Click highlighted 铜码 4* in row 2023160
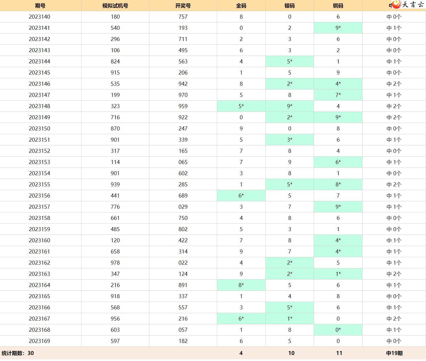The width and height of the screenshot is (426, 361). pos(338,241)
